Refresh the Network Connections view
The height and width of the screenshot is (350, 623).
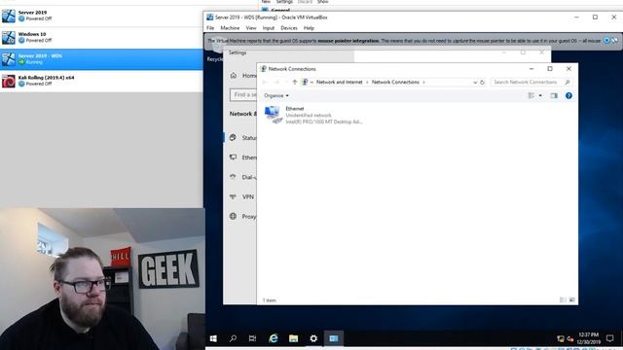pyautogui.click(x=482, y=82)
